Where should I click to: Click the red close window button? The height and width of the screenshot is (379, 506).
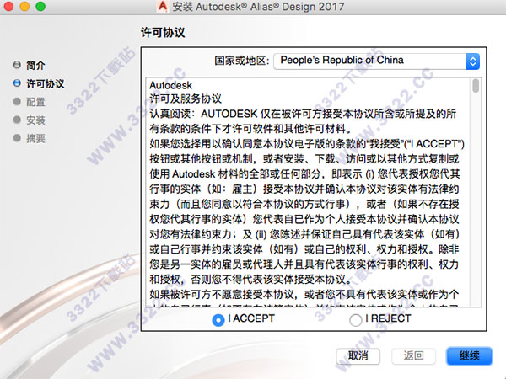(x=9, y=6)
